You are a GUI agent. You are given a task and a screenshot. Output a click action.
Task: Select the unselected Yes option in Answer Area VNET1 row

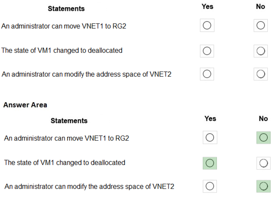coord(210,137)
